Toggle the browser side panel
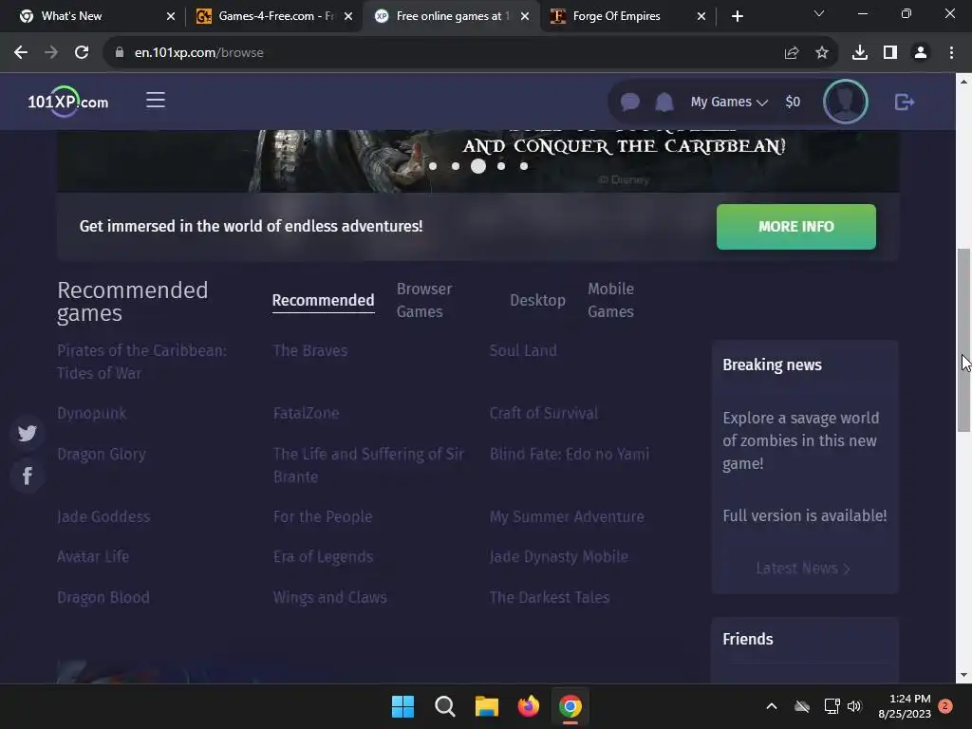This screenshot has height=729, width=972. point(890,53)
